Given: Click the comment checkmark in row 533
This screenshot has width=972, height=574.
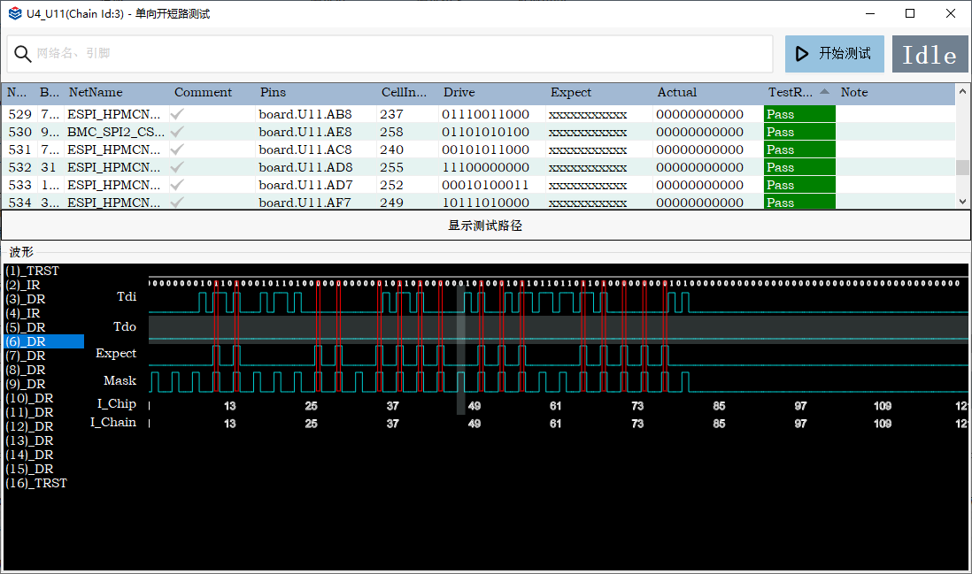Looking at the screenshot, I should [177, 185].
